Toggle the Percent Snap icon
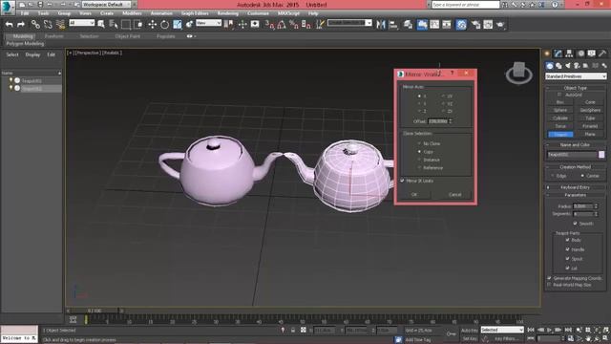611x344 pixels. 294,24
